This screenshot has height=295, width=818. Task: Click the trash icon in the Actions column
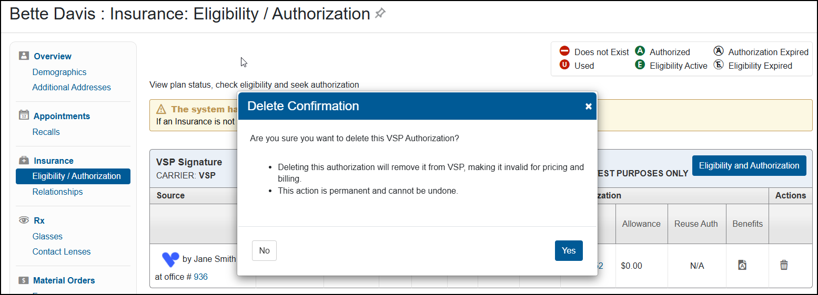784,265
